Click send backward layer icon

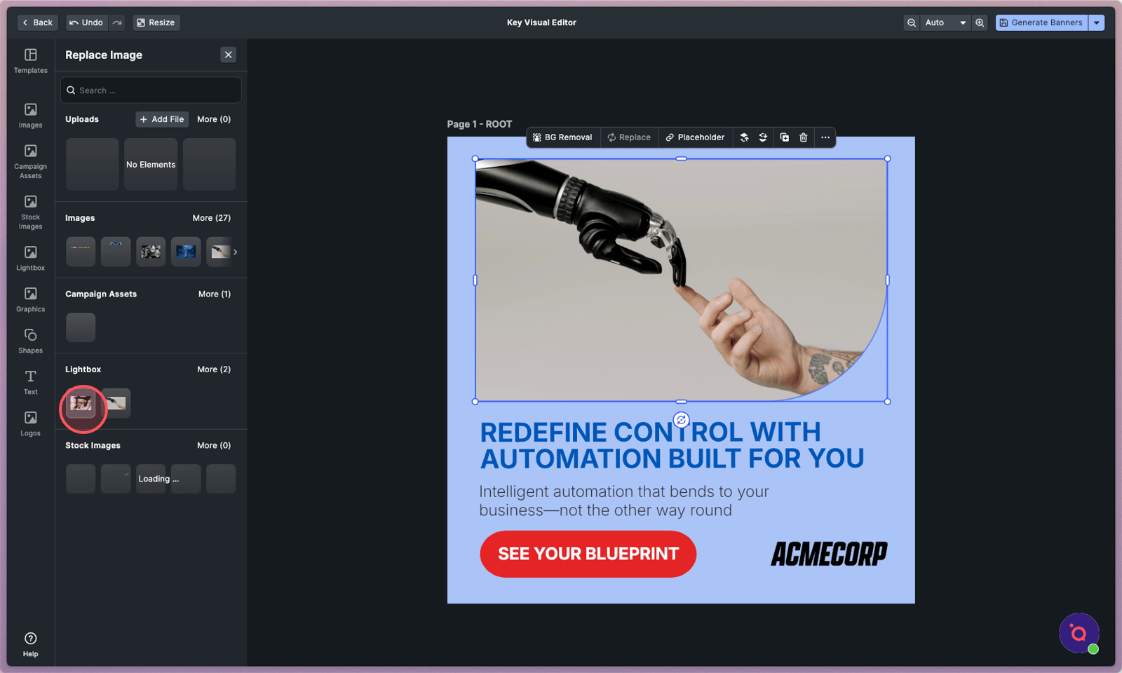763,137
